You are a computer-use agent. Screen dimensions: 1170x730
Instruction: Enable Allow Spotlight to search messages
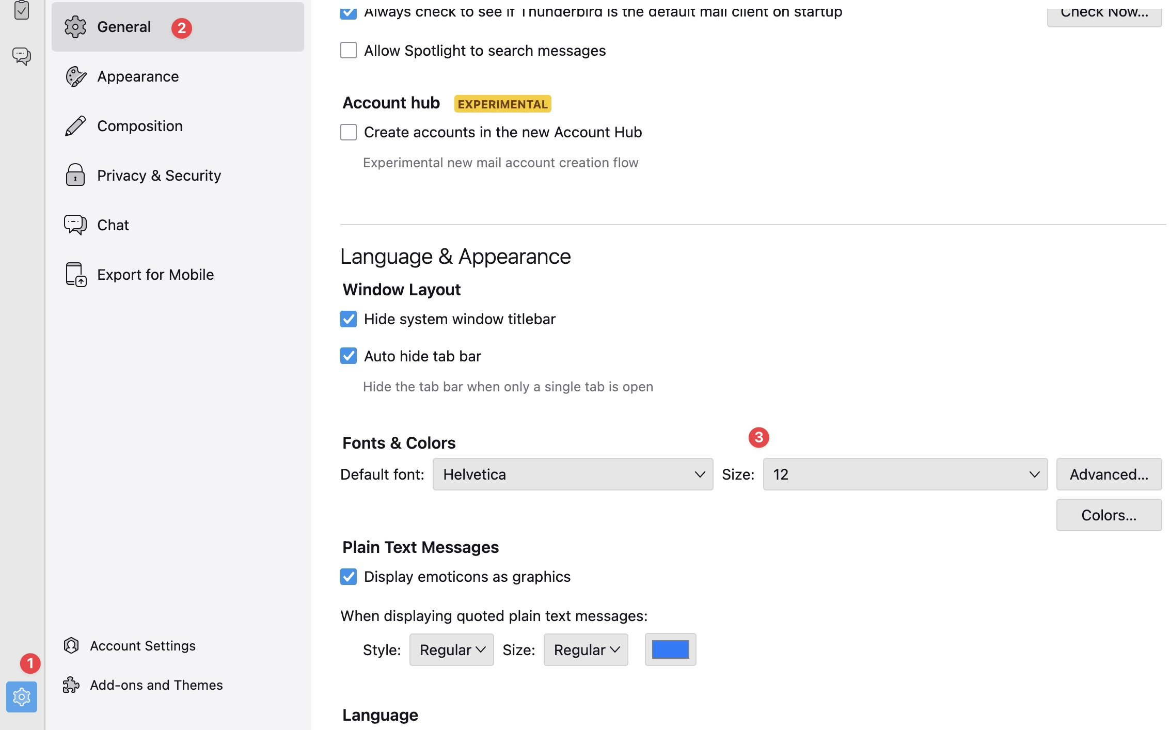(349, 51)
